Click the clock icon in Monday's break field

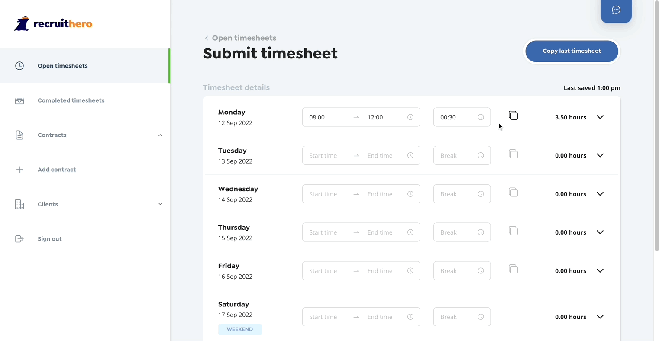coord(481,117)
